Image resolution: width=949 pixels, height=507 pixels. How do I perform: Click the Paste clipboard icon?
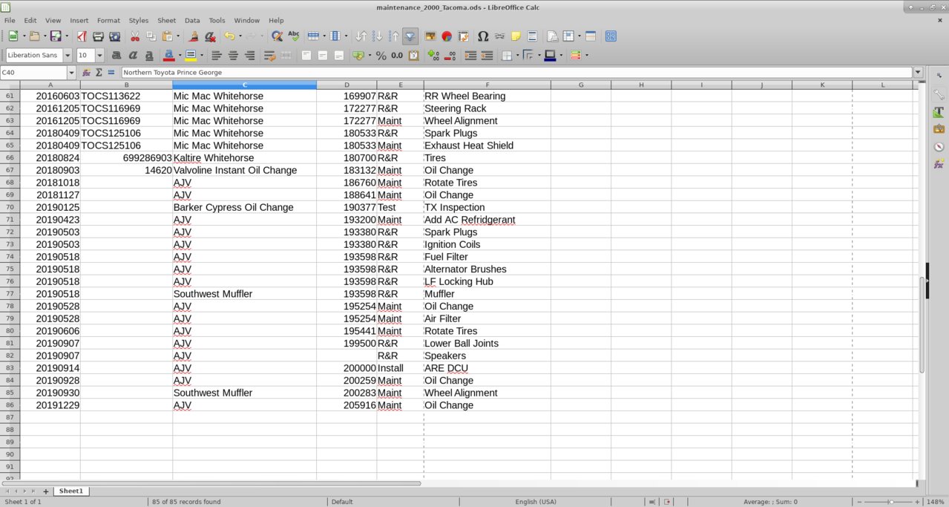(x=168, y=36)
